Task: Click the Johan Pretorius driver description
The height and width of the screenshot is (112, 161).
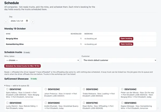Action: click(x=61, y=95)
